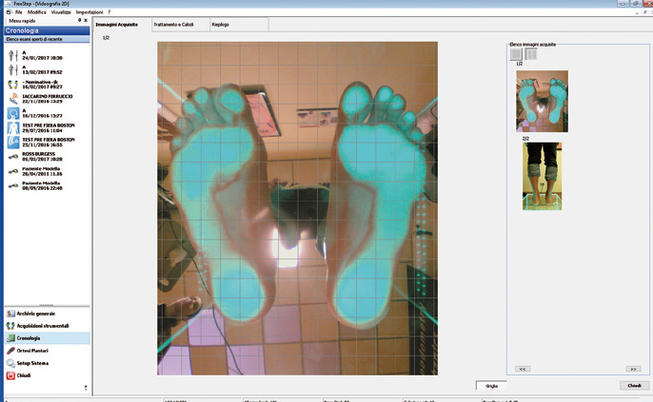
Task: Go to previous image with << button
Action: pos(522,368)
